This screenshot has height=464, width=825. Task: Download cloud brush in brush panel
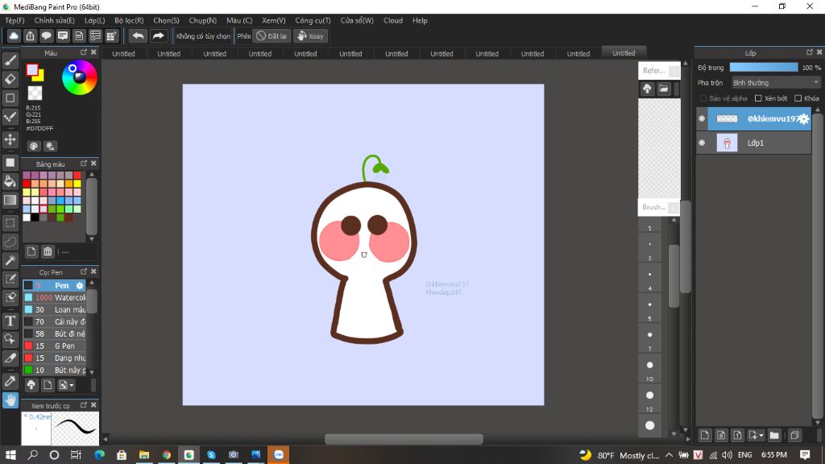pyautogui.click(x=31, y=385)
